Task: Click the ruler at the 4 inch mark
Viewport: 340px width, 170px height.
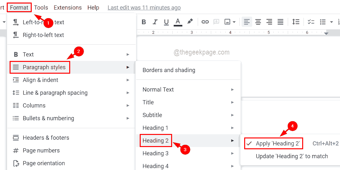Action: coord(230,33)
